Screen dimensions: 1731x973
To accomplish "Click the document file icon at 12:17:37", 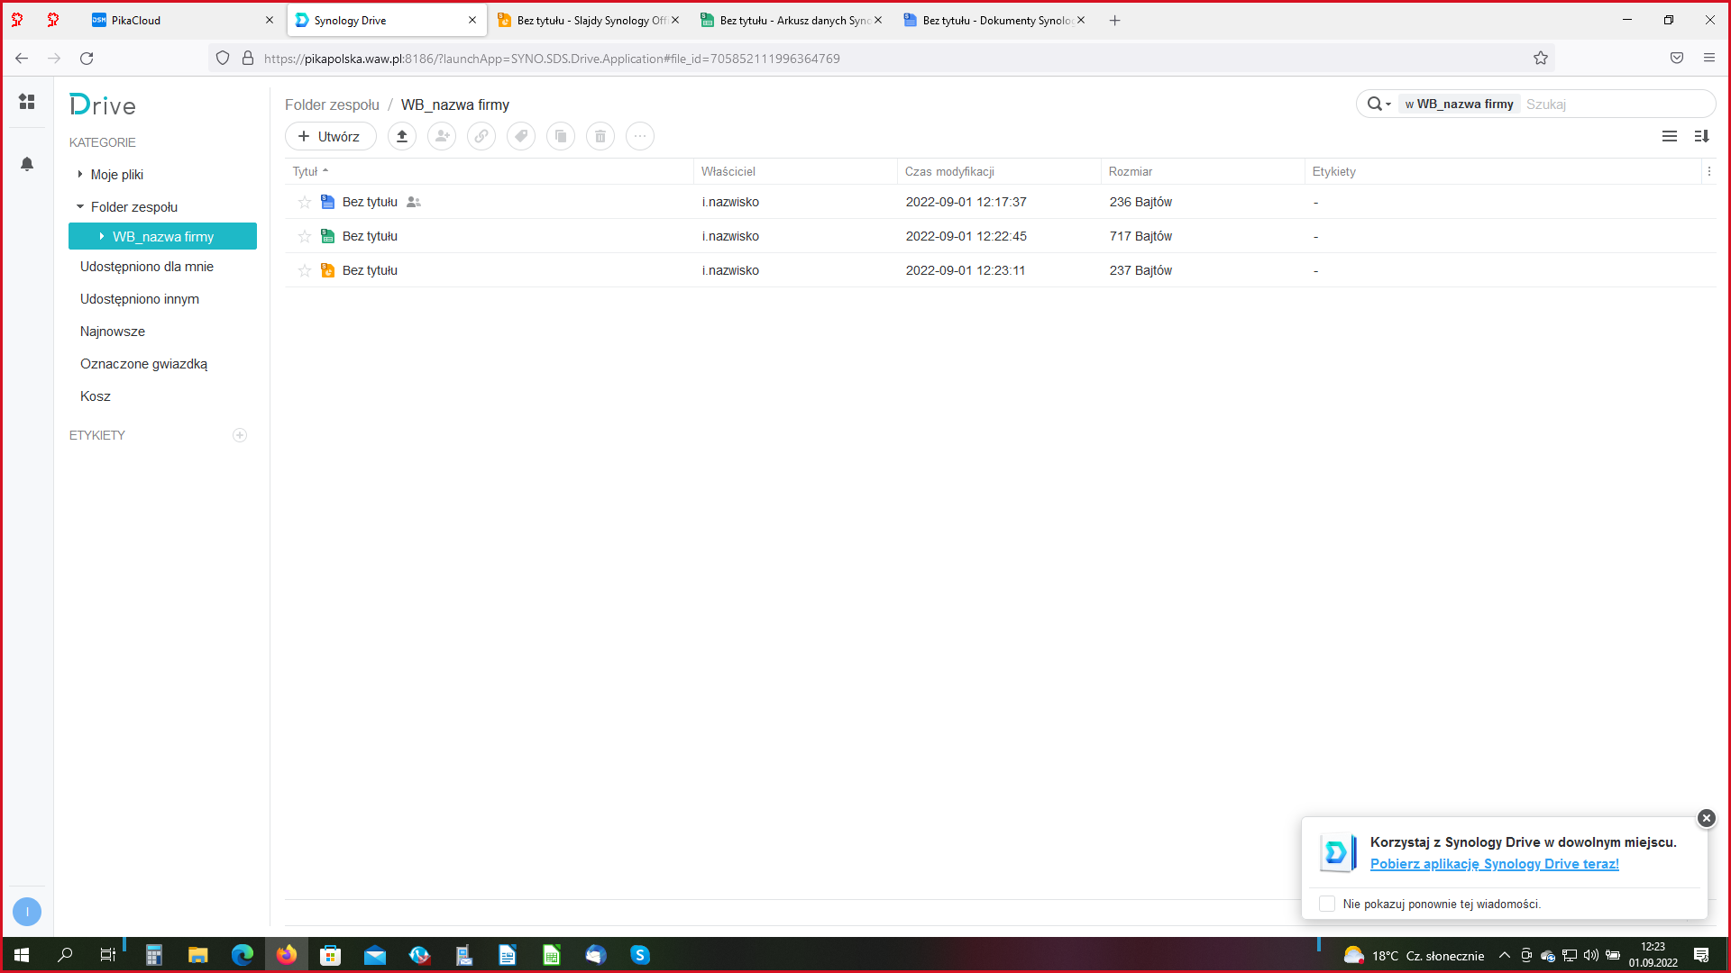I will (x=328, y=202).
